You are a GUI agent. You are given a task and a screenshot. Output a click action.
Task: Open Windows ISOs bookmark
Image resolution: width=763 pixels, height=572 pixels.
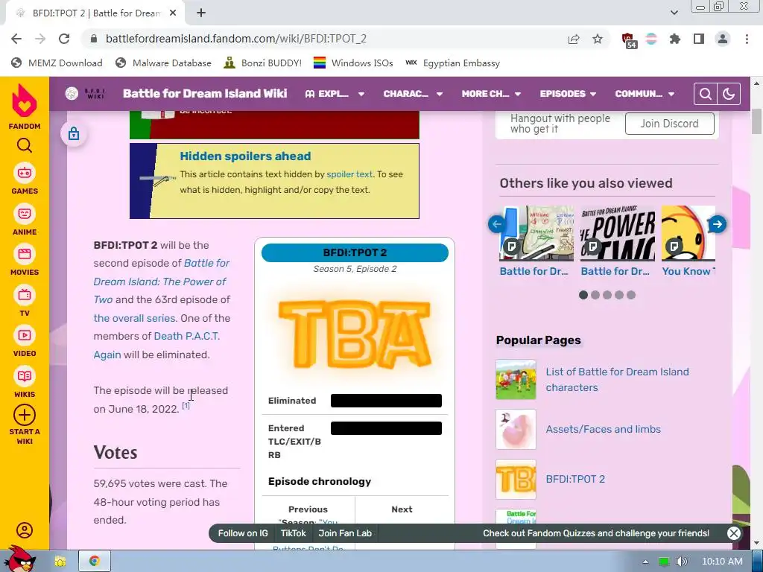[353, 63]
